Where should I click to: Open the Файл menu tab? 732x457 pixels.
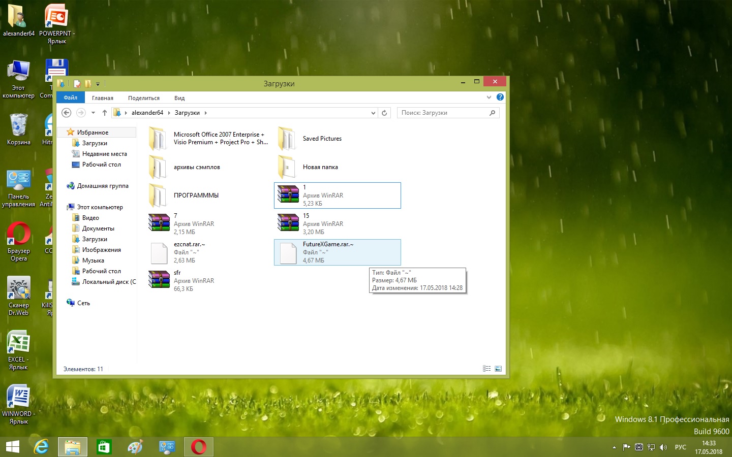pyautogui.click(x=71, y=97)
